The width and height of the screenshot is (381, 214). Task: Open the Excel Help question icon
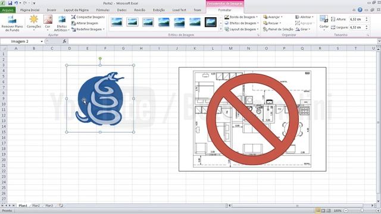tap(360, 10)
